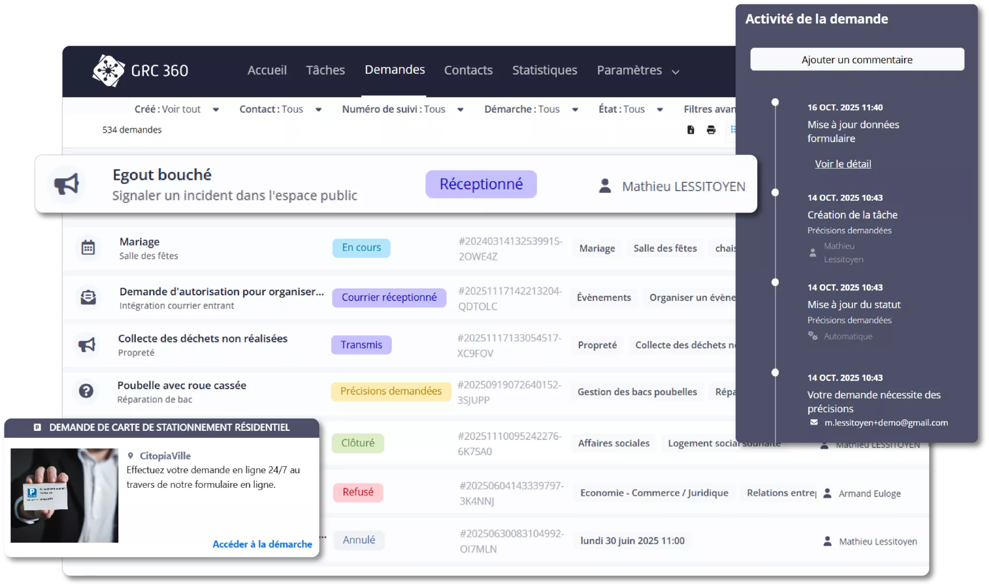Click the question mark icon on Poubelle avec roue cassée
The width and height of the screenshot is (989, 587).
pyautogui.click(x=88, y=392)
